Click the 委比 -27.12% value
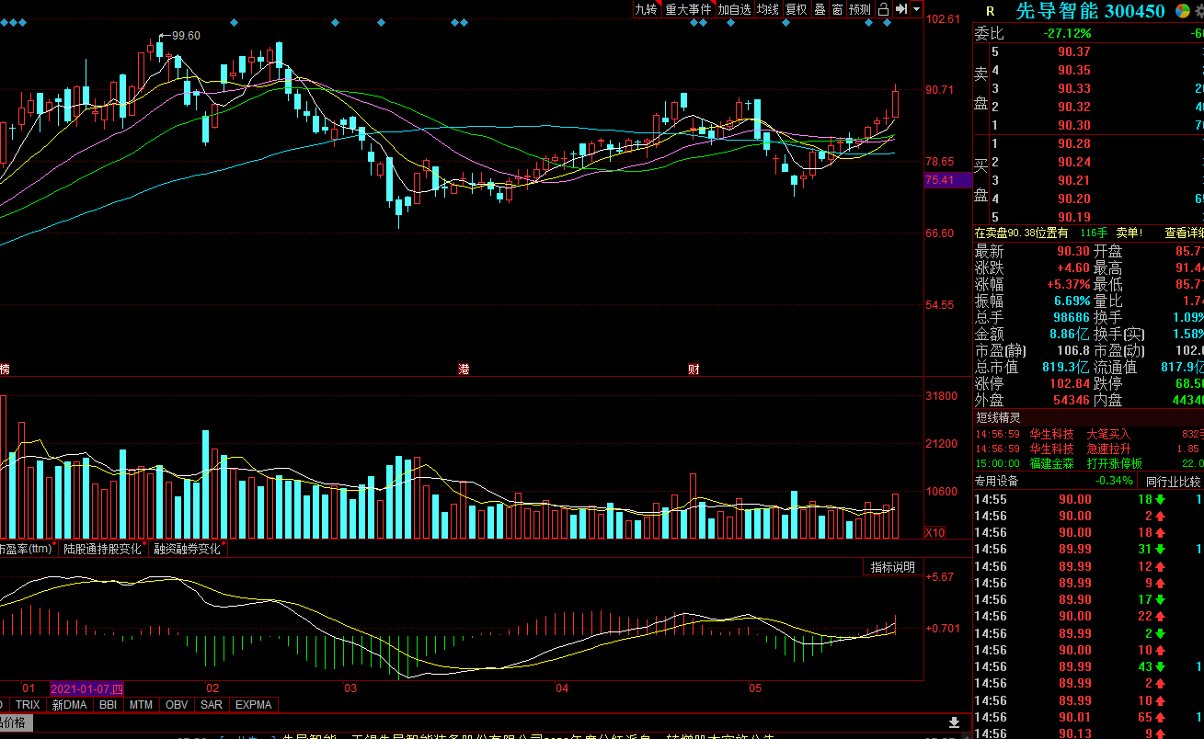The image size is (1204, 739). (1068, 33)
